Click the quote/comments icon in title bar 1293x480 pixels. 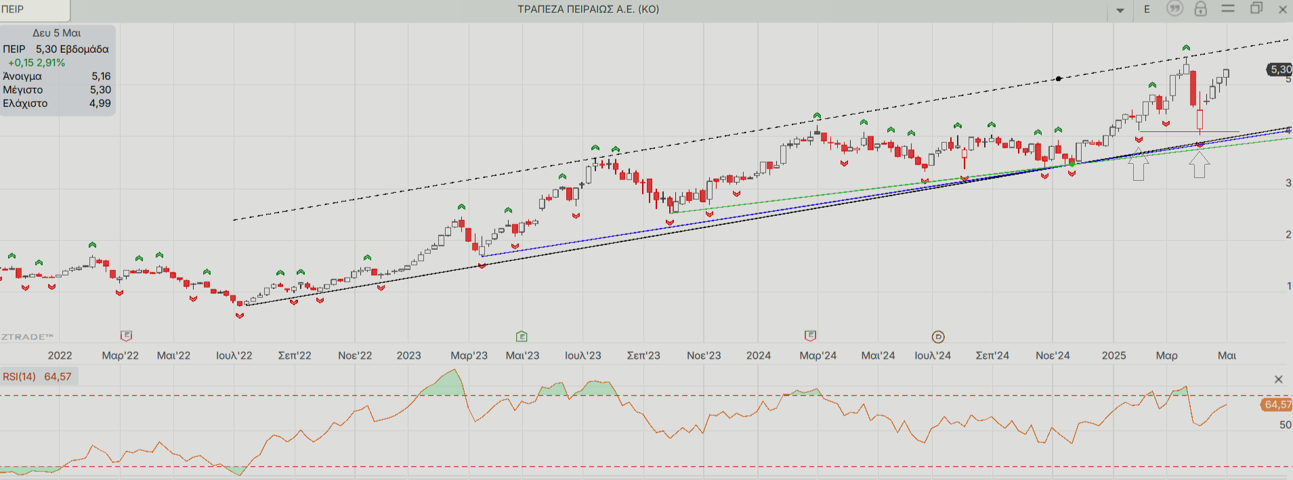point(1174,9)
